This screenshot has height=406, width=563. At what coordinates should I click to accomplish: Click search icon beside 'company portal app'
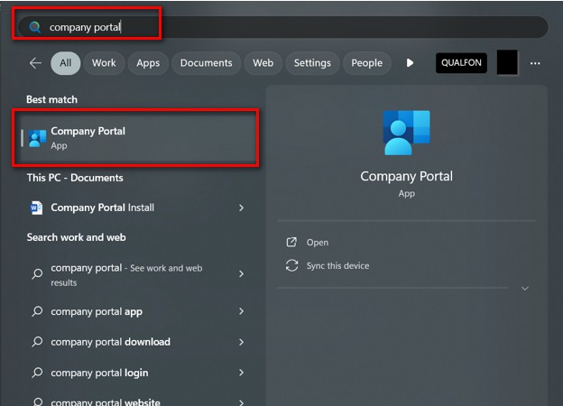(37, 311)
